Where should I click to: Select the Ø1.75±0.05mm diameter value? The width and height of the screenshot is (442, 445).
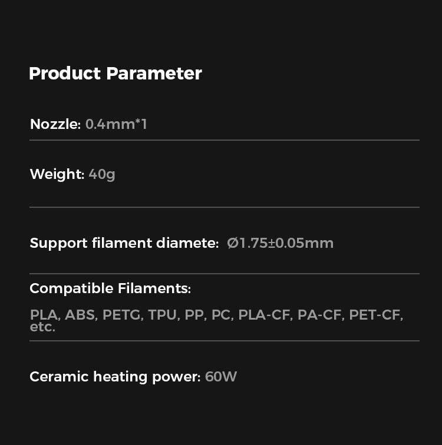[281, 243]
